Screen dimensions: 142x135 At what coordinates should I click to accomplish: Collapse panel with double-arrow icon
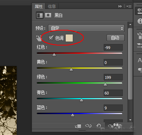(x=120, y=6)
